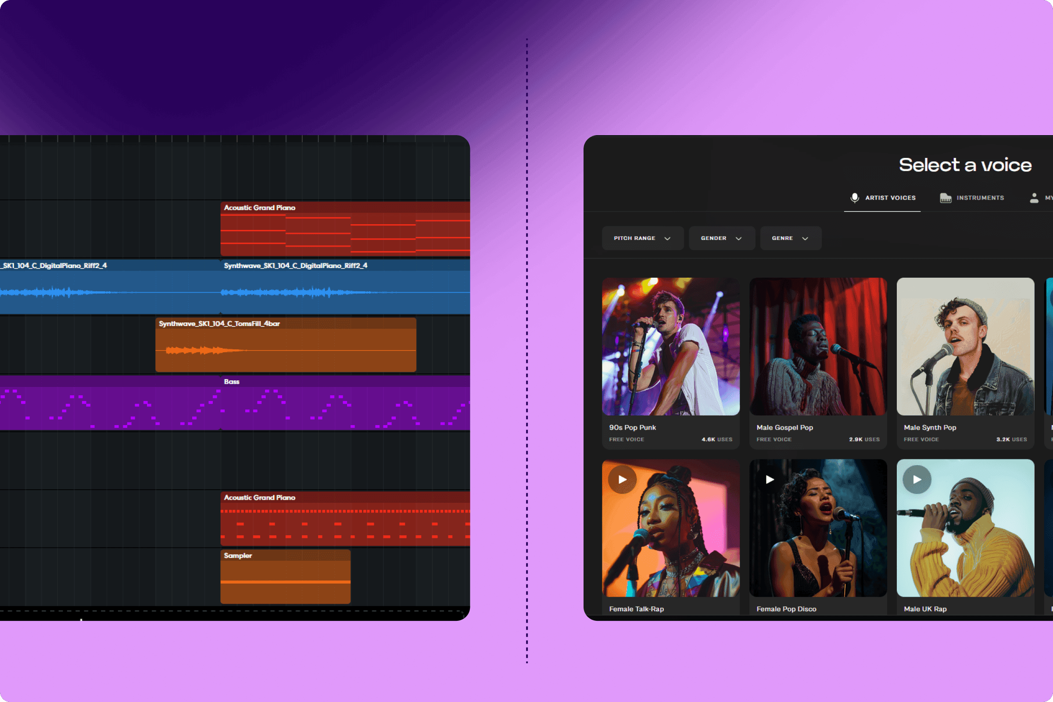Click the 'Male UK Rap' label

click(x=925, y=609)
